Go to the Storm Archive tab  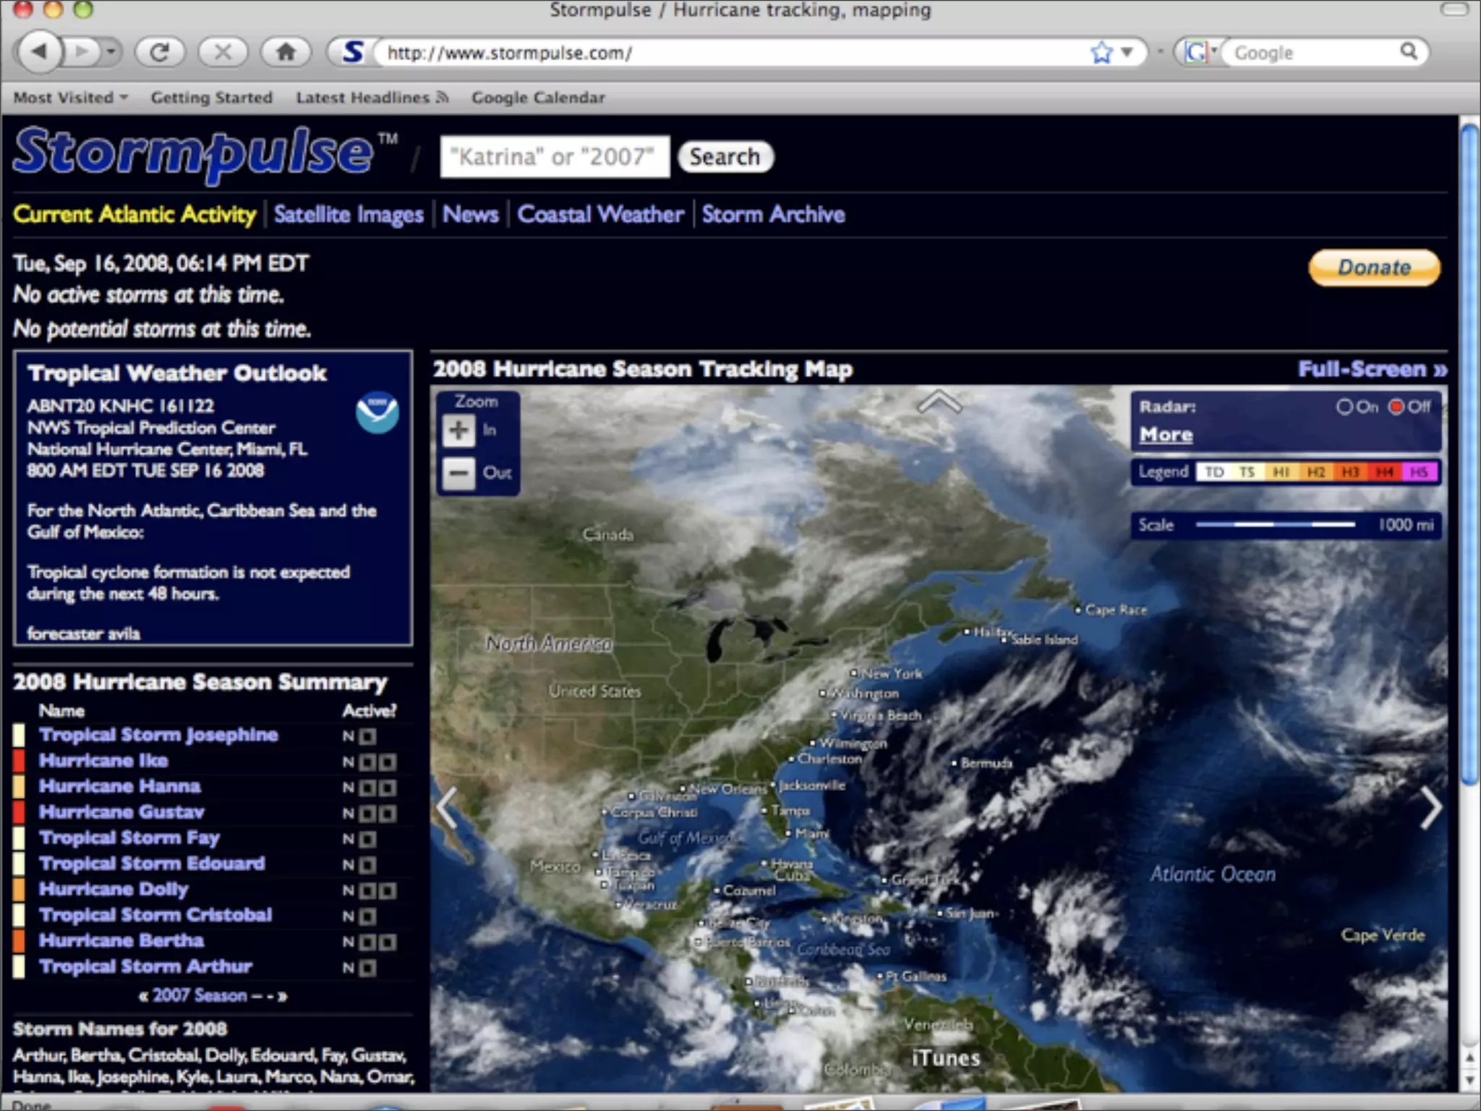pyautogui.click(x=773, y=215)
